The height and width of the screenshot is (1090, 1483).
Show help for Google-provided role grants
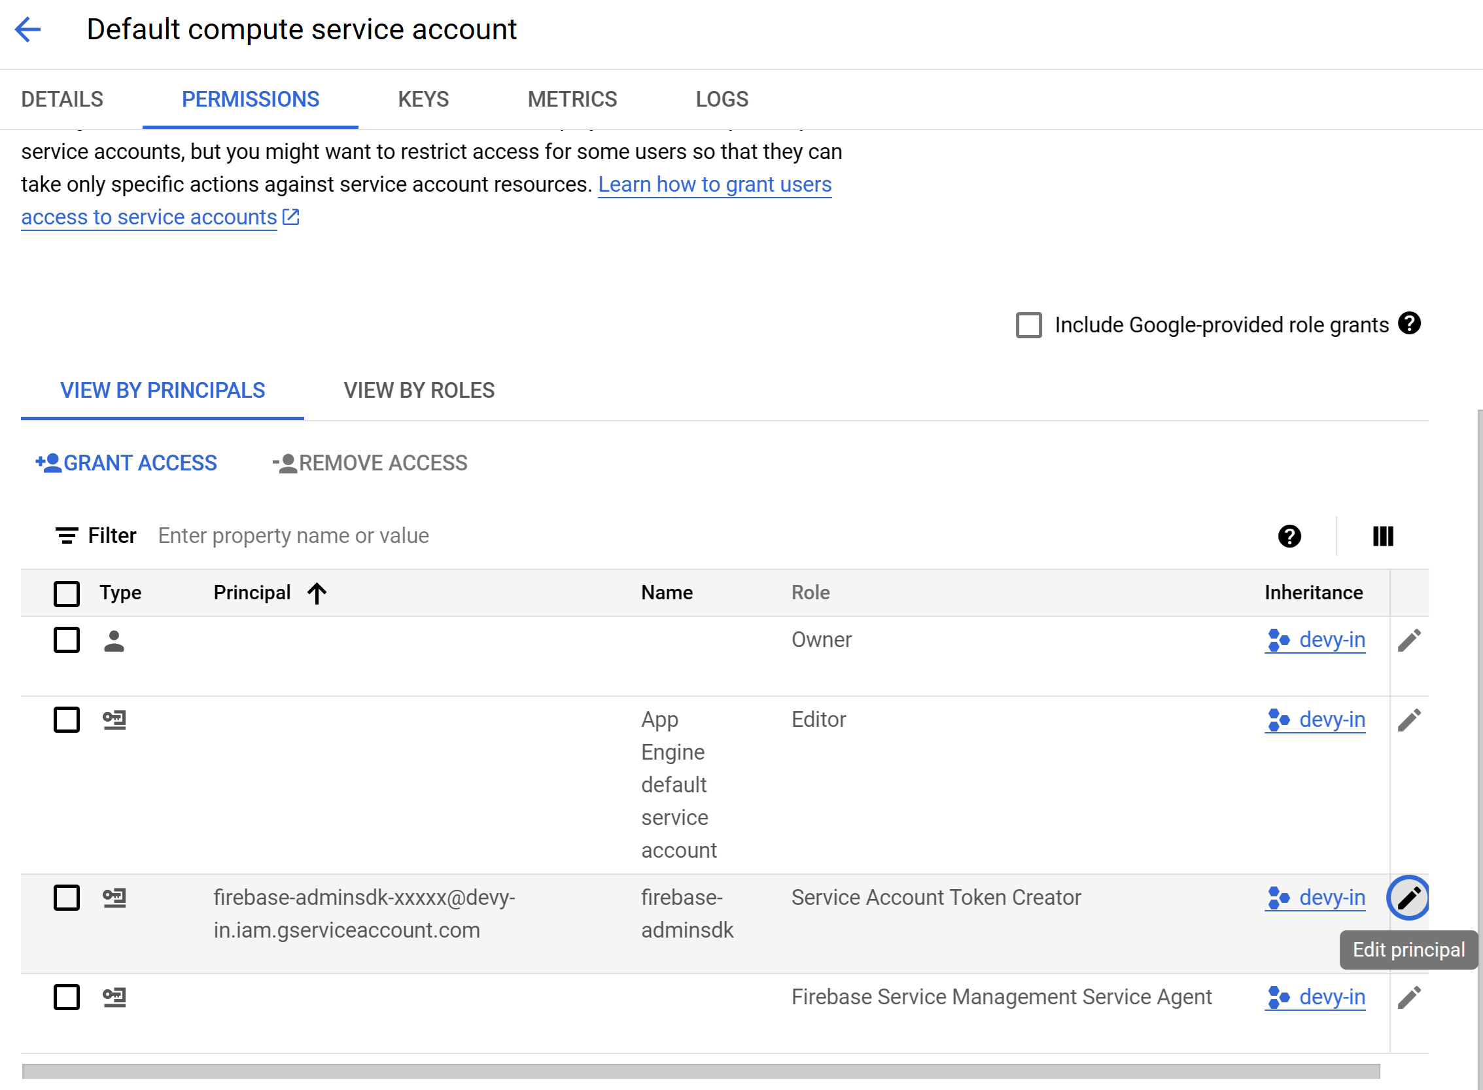tap(1409, 324)
